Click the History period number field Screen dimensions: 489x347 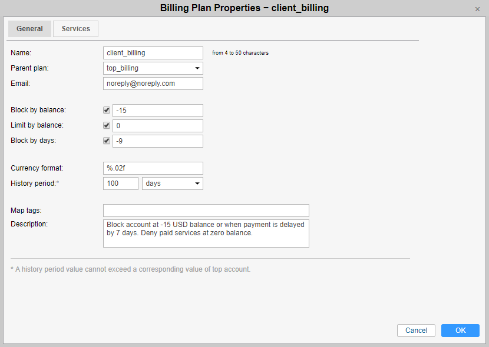(x=121, y=183)
